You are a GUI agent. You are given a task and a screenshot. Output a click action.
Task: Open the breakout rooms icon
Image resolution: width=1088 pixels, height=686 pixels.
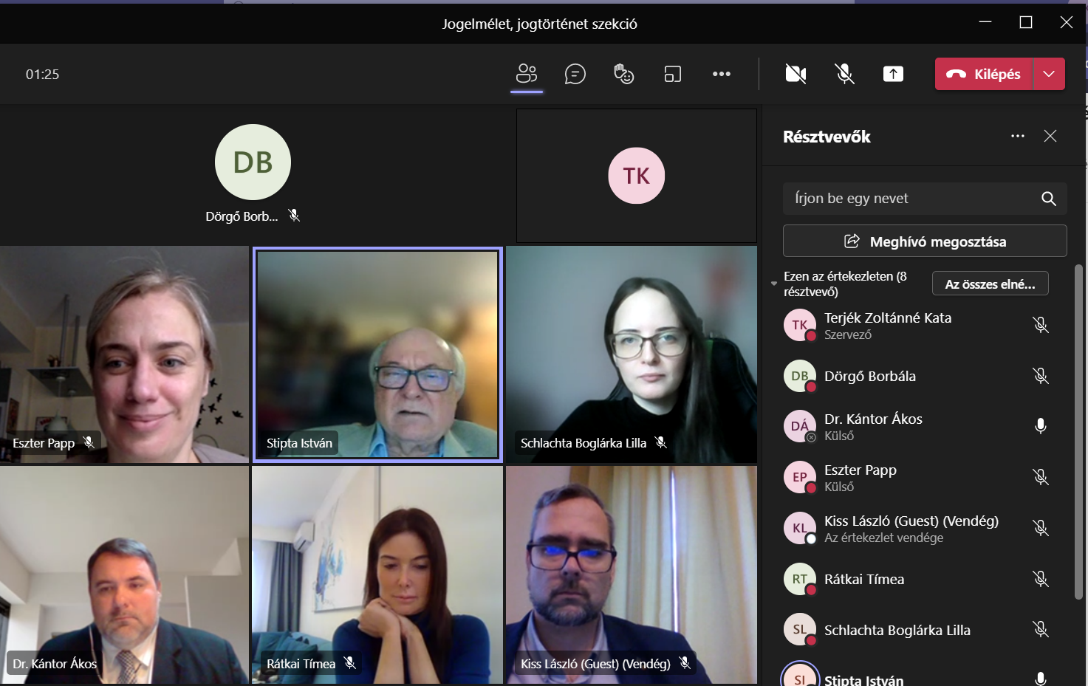tap(673, 74)
